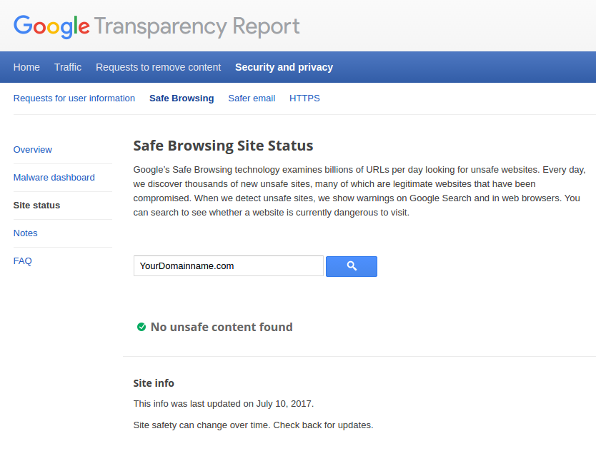Open Requests to remove content
This screenshot has height=466, width=596.
pyautogui.click(x=158, y=66)
